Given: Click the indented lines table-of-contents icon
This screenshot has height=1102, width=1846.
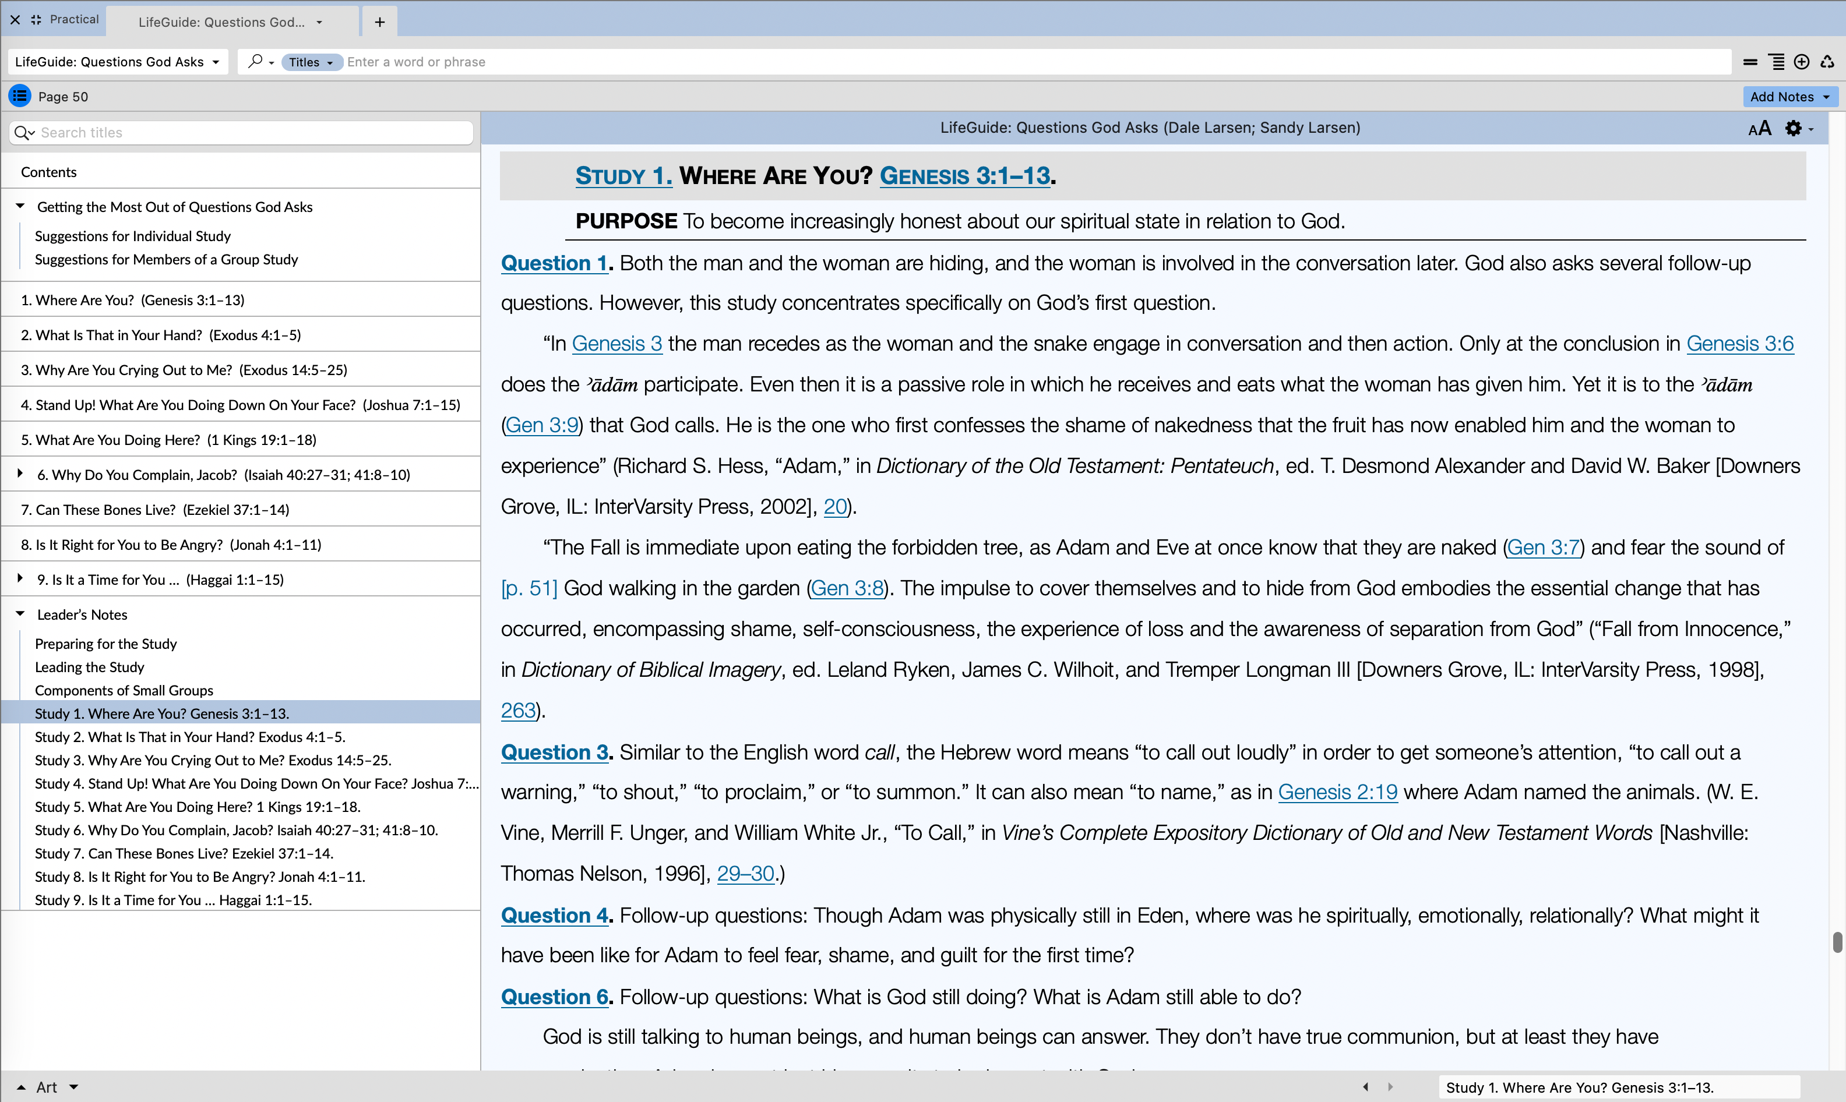Looking at the screenshot, I should tap(1776, 62).
